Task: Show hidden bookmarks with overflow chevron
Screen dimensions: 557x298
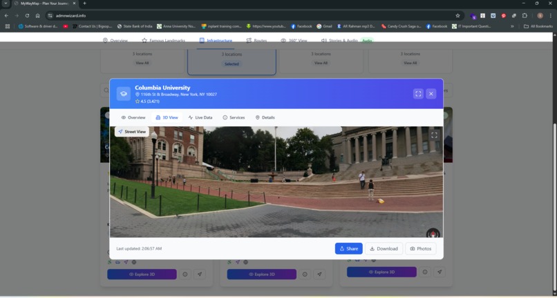Action: click(x=512, y=26)
